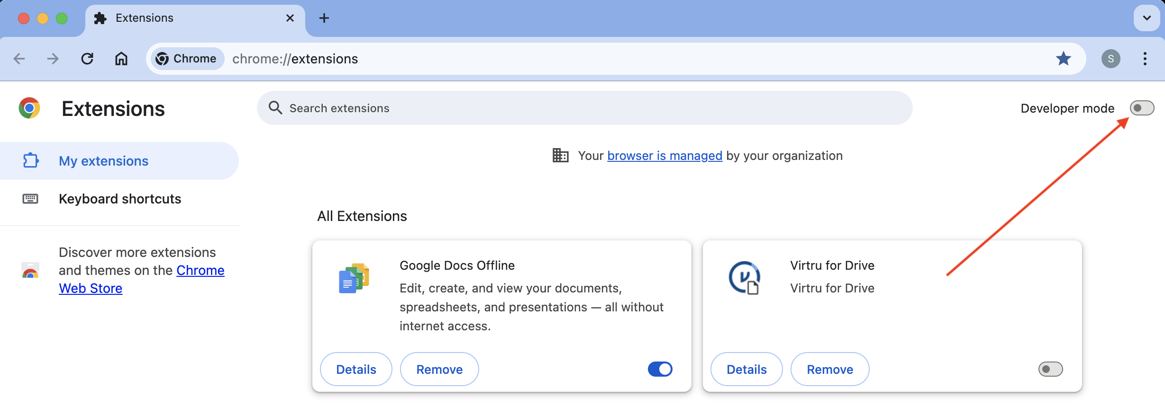This screenshot has width=1165, height=406.
Task: Click the Extensions page heading
Action: click(x=113, y=109)
